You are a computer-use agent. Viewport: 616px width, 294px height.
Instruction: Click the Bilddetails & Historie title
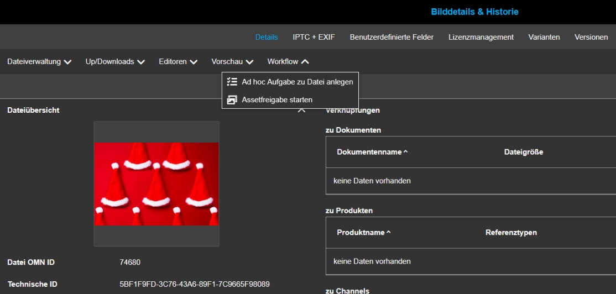[x=474, y=12]
